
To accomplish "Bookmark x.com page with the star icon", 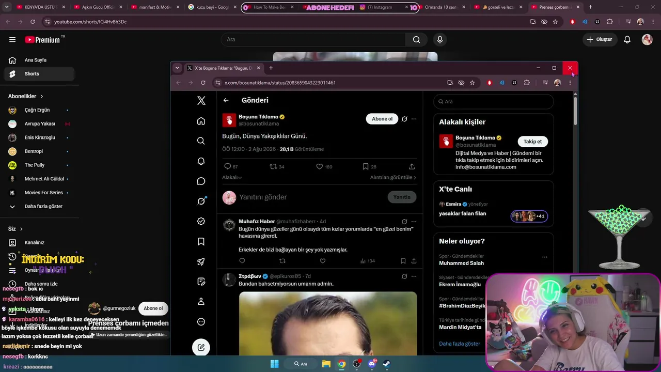I will pos(472,83).
